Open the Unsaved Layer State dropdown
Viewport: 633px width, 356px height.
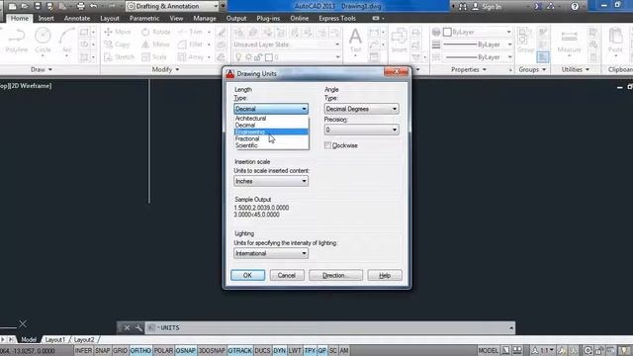(286, 44)
